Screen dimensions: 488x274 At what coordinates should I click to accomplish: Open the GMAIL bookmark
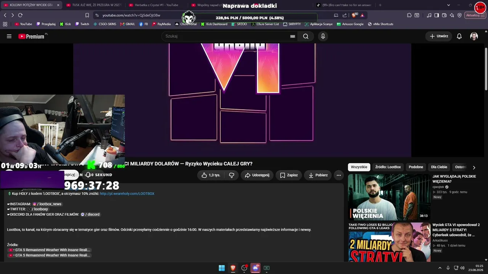click(x=128, y=24)
